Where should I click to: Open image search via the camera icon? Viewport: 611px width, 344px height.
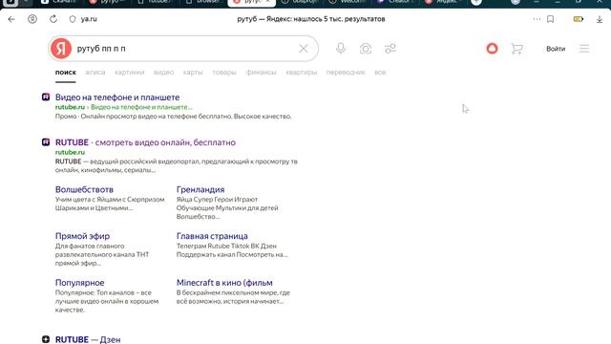point(366,49)
